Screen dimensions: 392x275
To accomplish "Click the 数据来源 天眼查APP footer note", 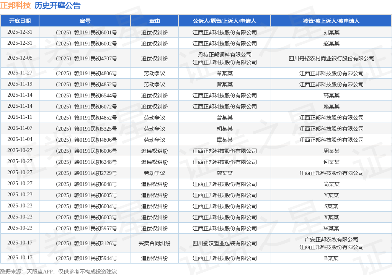I will coord(59,272).
